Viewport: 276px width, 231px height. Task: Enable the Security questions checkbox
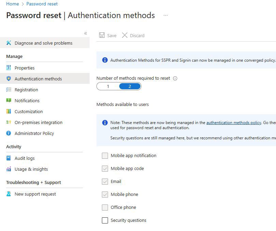coord(105,220)
